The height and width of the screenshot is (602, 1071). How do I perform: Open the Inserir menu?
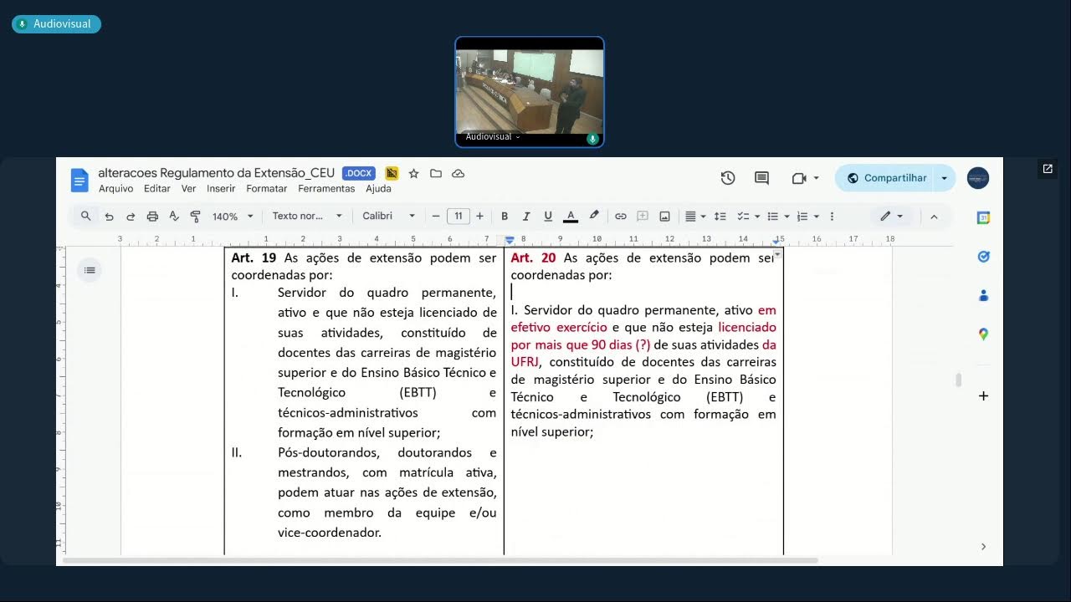click(221, 189)
